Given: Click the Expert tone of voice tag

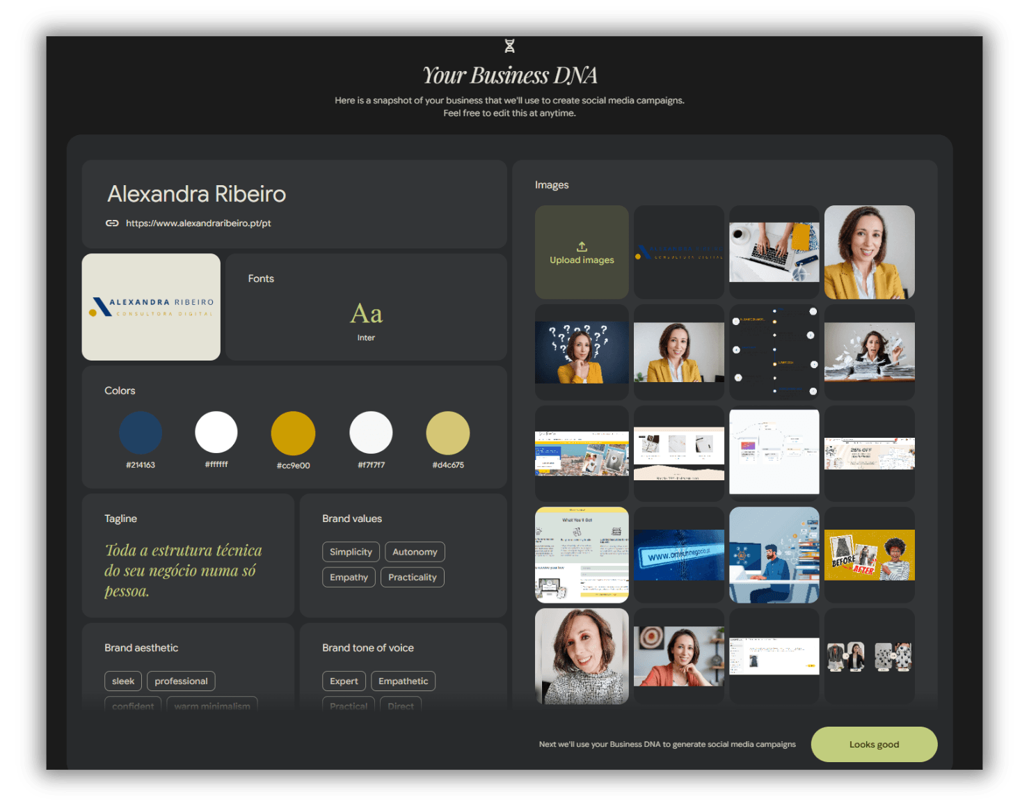Looking at the screenshot, I should tap(344, 681).
